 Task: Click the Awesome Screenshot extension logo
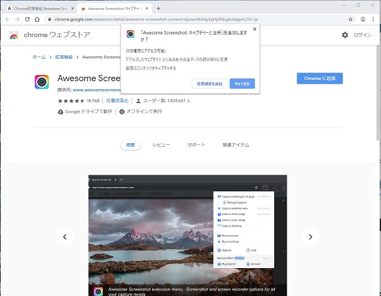point(42,82)
